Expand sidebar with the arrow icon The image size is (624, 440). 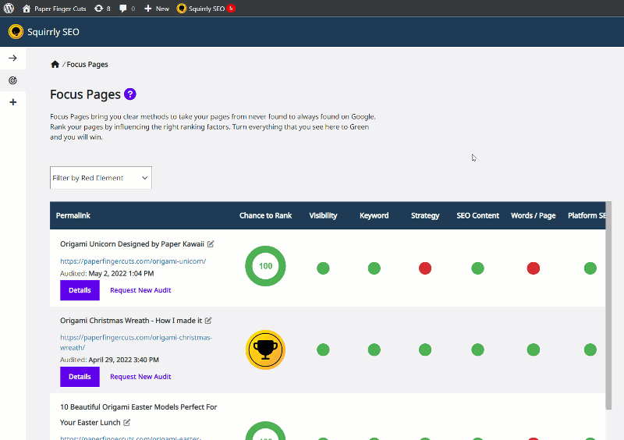(12, 59)
